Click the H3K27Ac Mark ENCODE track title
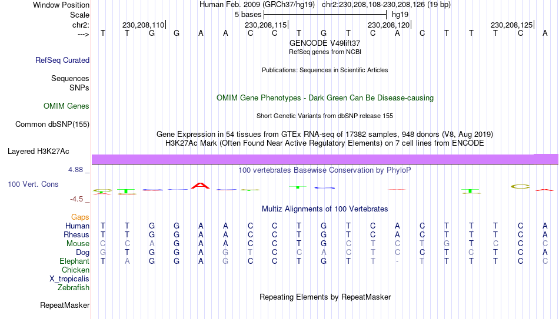 point(325,143)
